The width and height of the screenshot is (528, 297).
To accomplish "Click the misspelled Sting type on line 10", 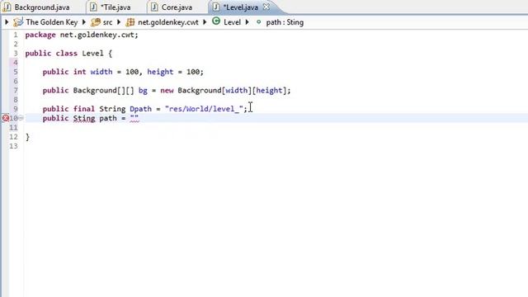I will click(84, 118).
